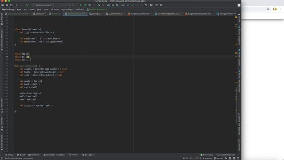The width and height of the screenshot is (284, 160).
Task: Click the UTF-8 encoding selector
Action: point(197,158)
